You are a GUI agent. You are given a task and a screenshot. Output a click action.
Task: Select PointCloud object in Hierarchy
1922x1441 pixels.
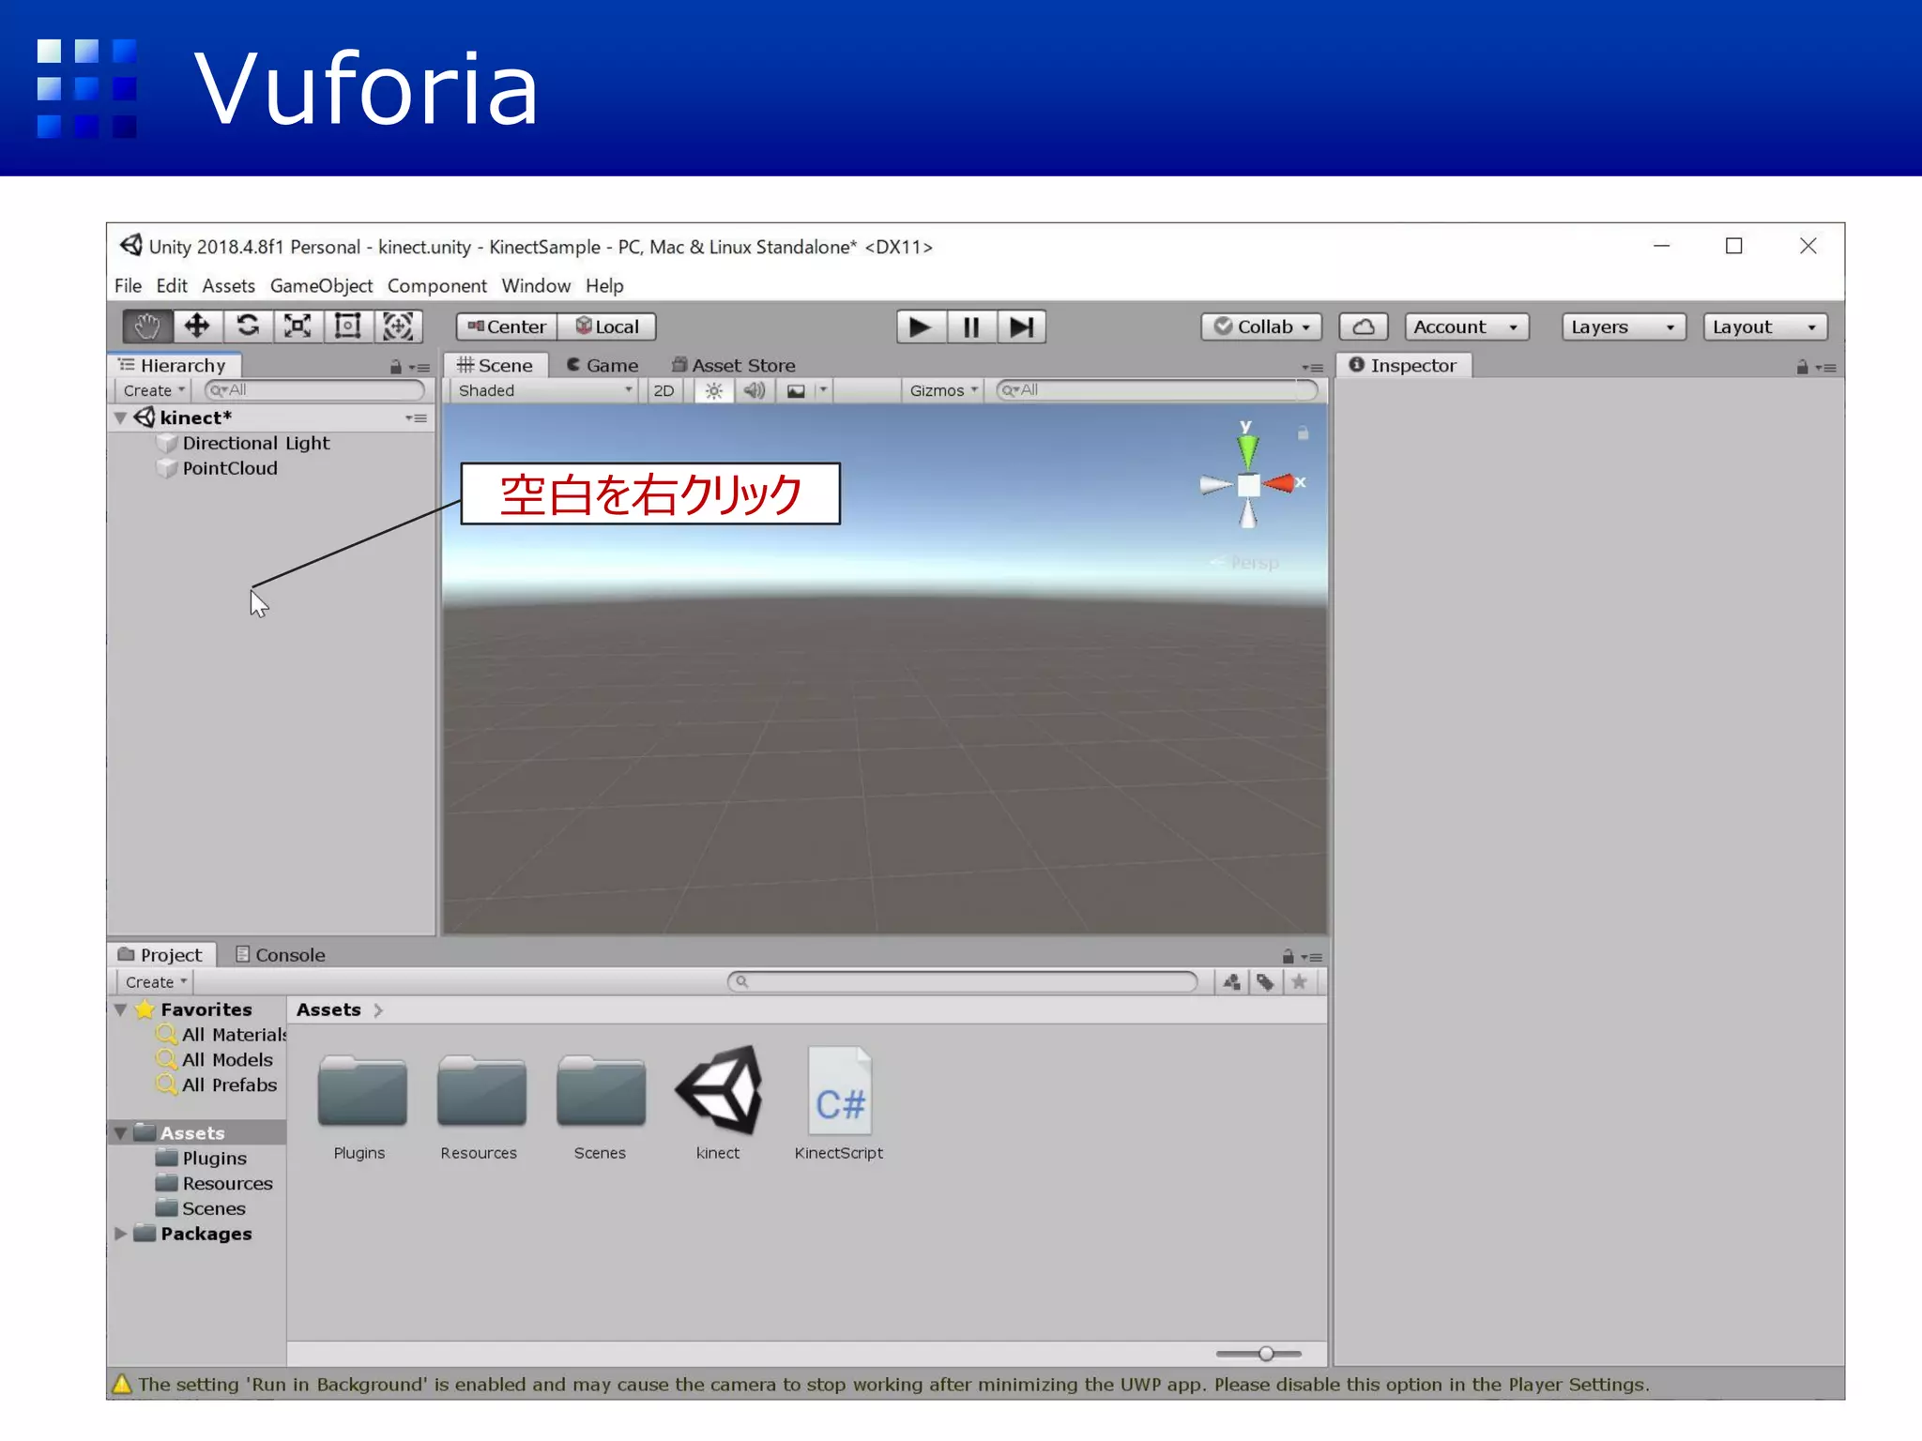pyautogui.click(x=230, y=468)
